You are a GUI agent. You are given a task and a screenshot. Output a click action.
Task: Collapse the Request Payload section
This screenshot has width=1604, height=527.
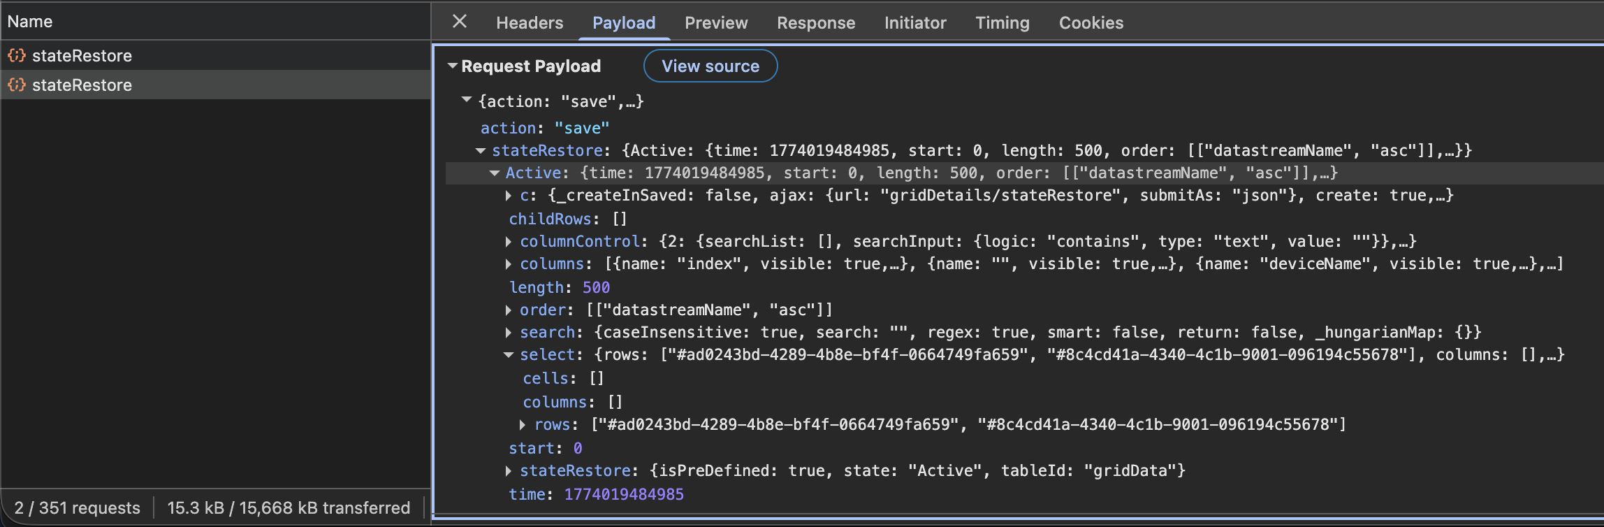click(453, 66)
